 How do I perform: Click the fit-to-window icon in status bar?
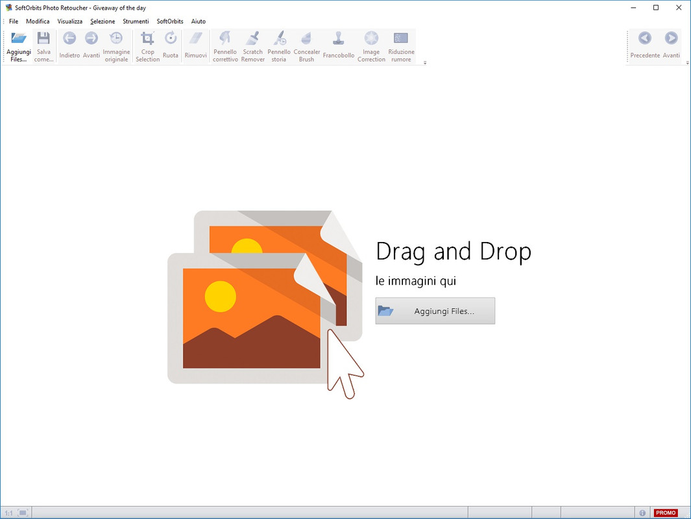tap(23, 513)
